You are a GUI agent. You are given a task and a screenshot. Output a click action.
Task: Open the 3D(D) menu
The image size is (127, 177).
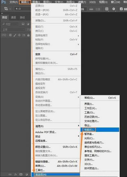click(92, 2)
